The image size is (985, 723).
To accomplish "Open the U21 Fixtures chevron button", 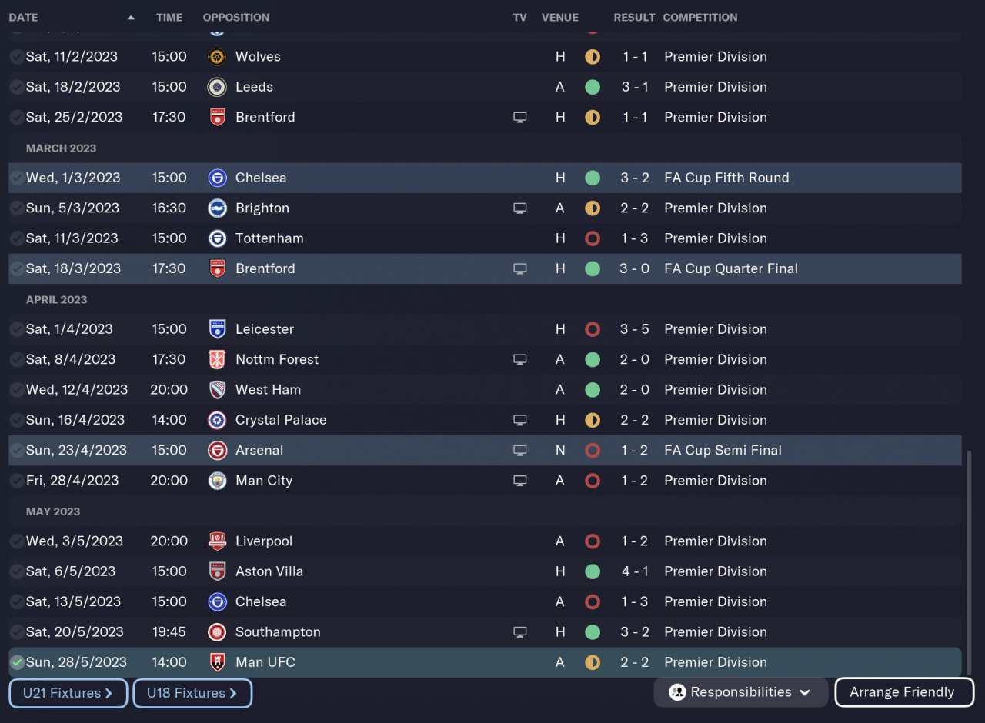I will [x=68, y=693].
